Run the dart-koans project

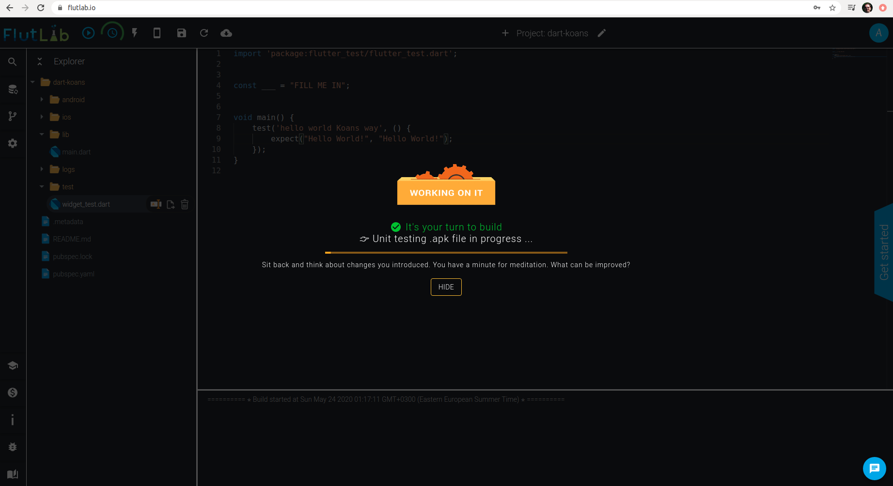88,33
